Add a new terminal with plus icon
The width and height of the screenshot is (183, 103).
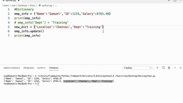click(x=157, y=68)
